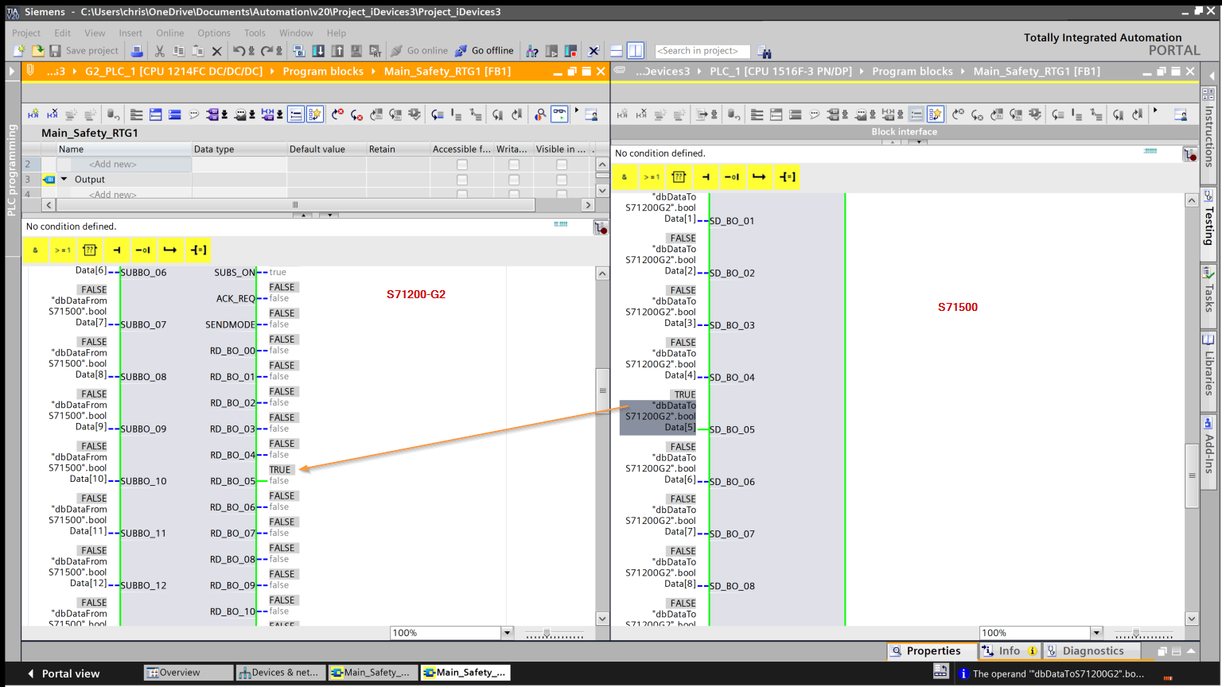Click the open branch arrow favorite, S71500 editor

pyautogui.click(x=759, y=177)
